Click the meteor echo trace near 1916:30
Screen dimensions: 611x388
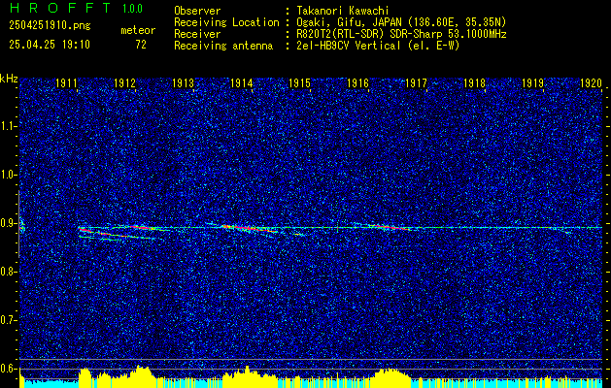[390, 227]
